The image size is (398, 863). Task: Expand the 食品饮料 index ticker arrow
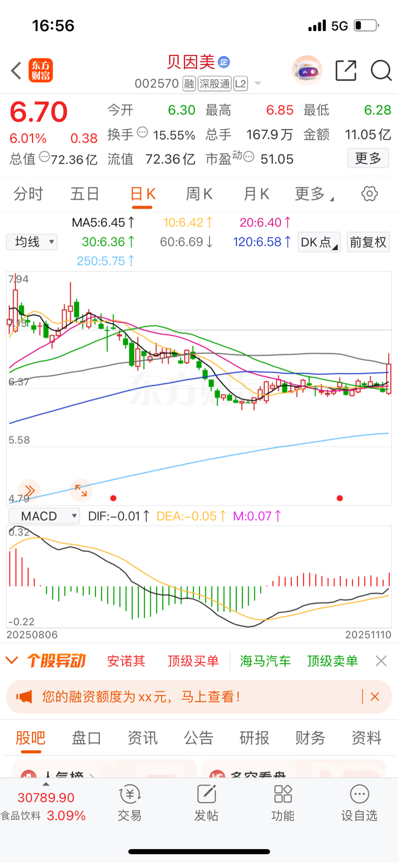(x=46, y=784)
